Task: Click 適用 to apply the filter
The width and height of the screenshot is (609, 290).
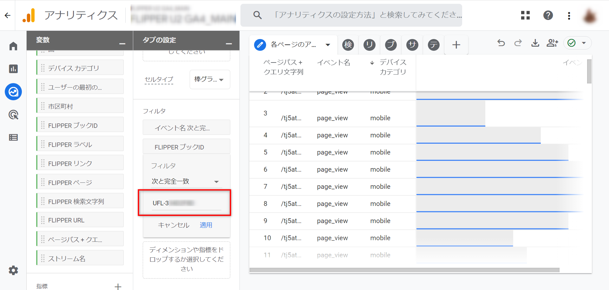Action: coord(206,225)
